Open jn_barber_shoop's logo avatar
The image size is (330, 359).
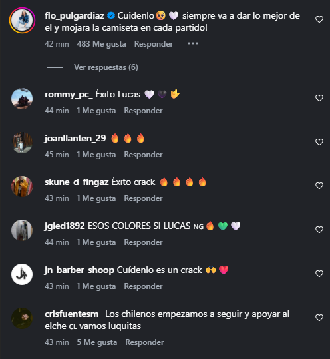(x=22, y=274)
